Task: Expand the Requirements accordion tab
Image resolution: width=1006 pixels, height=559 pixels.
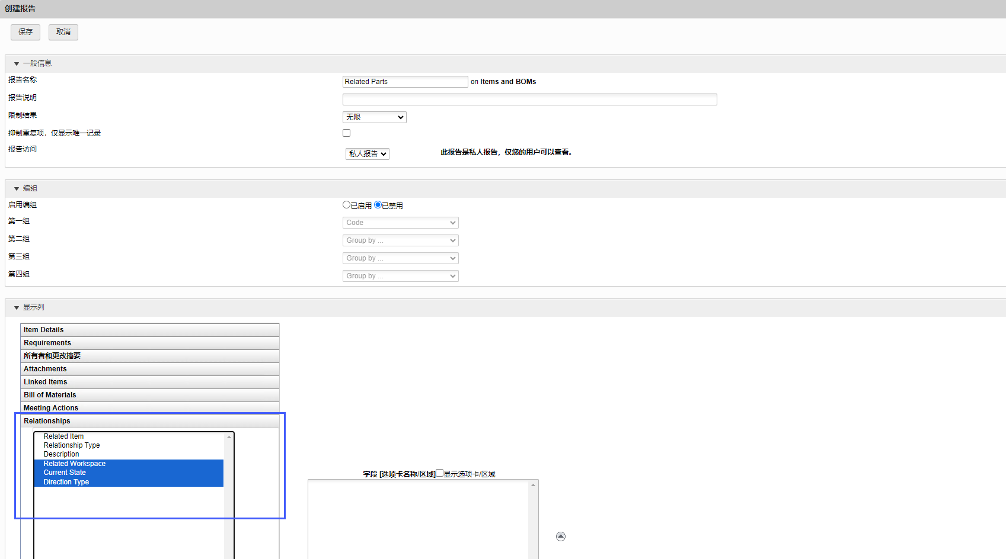Action: pyautogui.click(x=150, y=343)
